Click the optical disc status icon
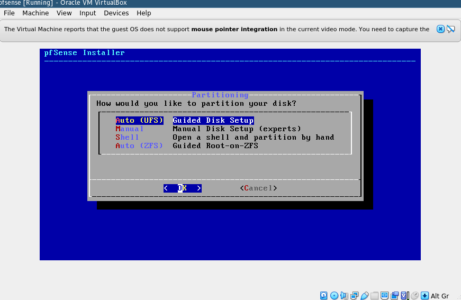 (334, 296)
